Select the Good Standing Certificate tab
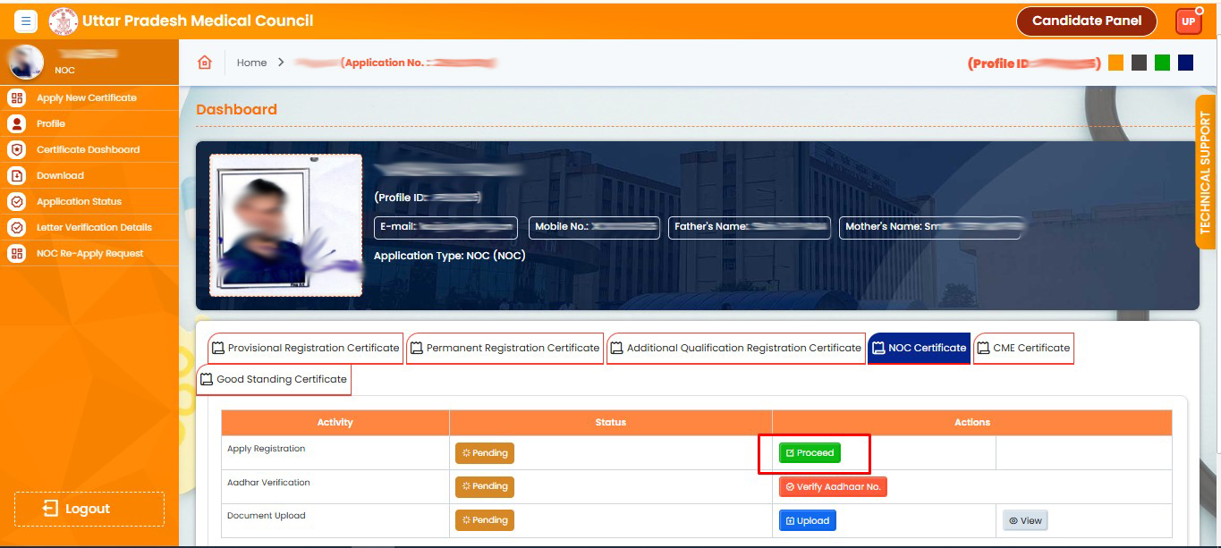 tap(273, 379)
